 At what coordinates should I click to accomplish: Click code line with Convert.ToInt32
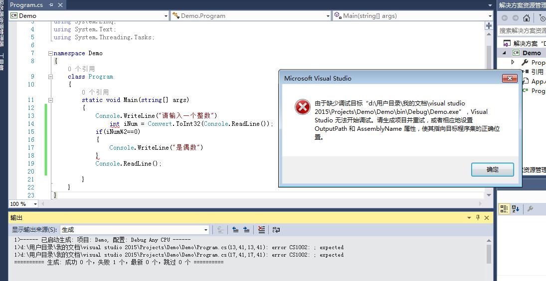(x=191, y=124)
